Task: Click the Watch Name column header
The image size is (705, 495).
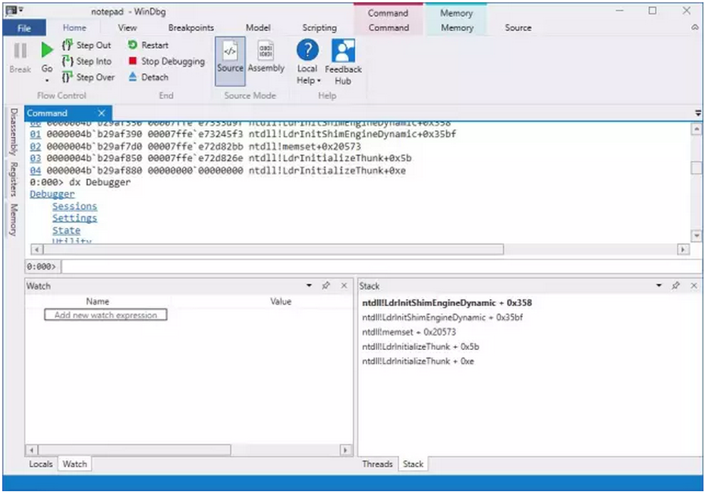Action: click(98, 301)
